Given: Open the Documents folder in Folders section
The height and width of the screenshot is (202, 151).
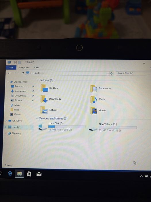Looking at the screenshot, I should point(101,89).
